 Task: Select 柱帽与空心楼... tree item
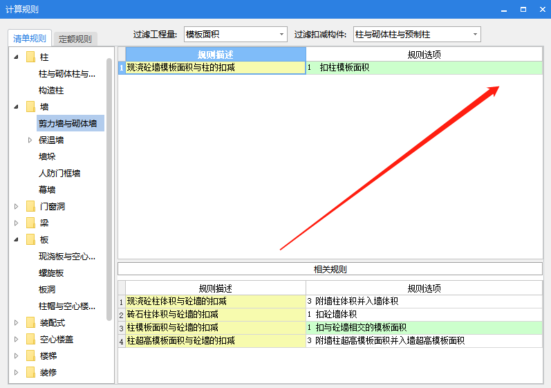pos(67,306)
